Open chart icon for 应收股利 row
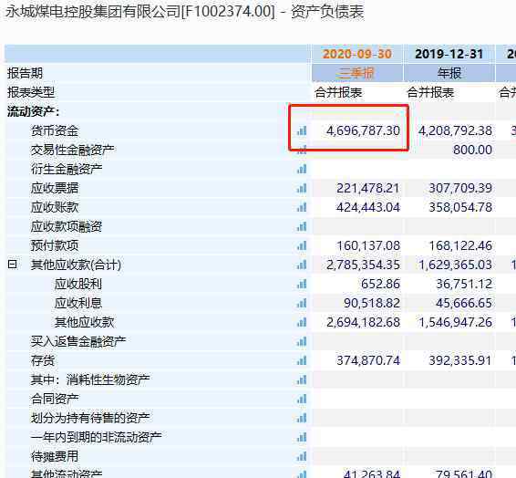The width and height of the screenshot is (516, 478). [302, 284]
